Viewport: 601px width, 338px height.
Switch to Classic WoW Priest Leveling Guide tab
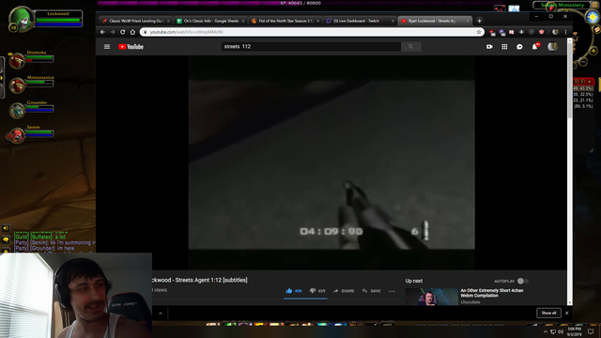point(135,21)
